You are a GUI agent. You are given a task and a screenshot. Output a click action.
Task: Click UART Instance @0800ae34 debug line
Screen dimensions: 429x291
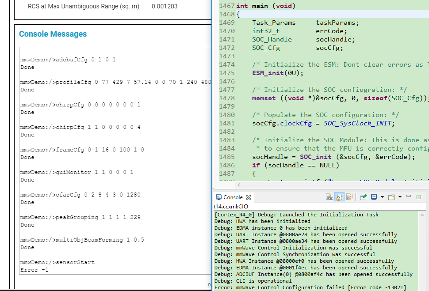tap(306, 241)
